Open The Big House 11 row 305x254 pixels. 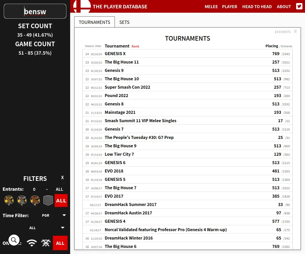188,62
